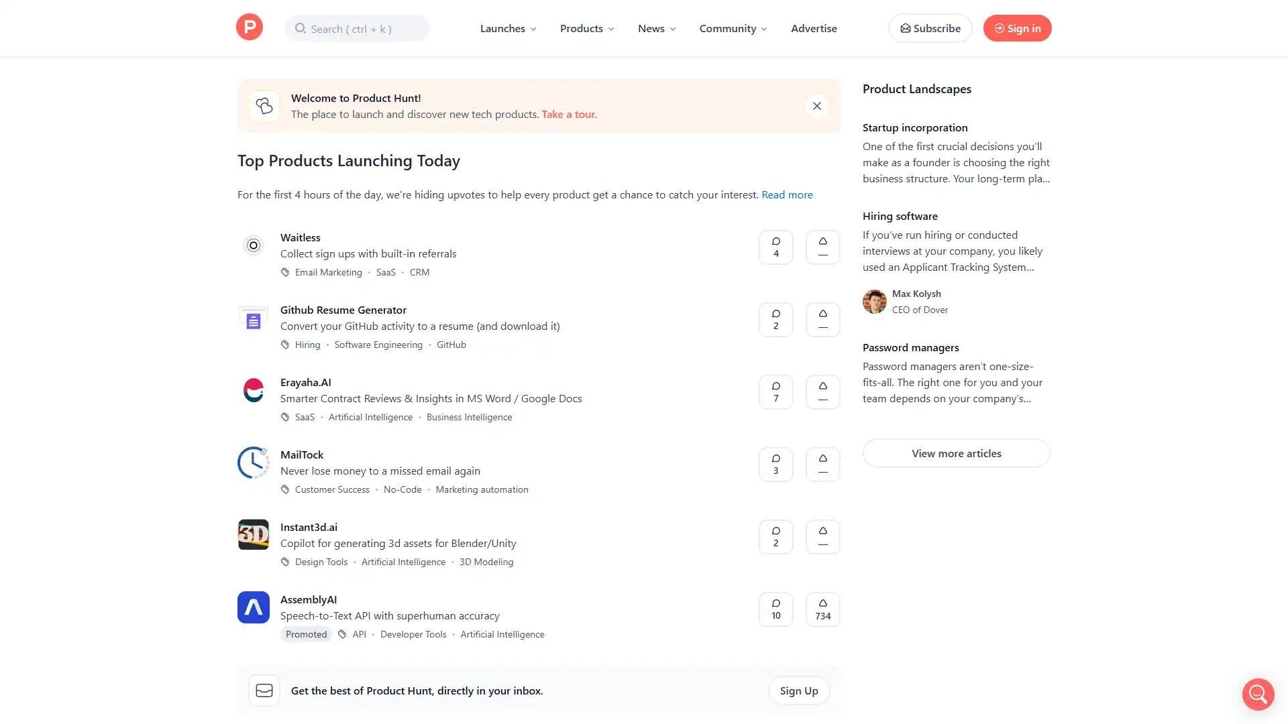1288x724 pixels.
Task: Open comments for MailTock
Action: point(776,465)
